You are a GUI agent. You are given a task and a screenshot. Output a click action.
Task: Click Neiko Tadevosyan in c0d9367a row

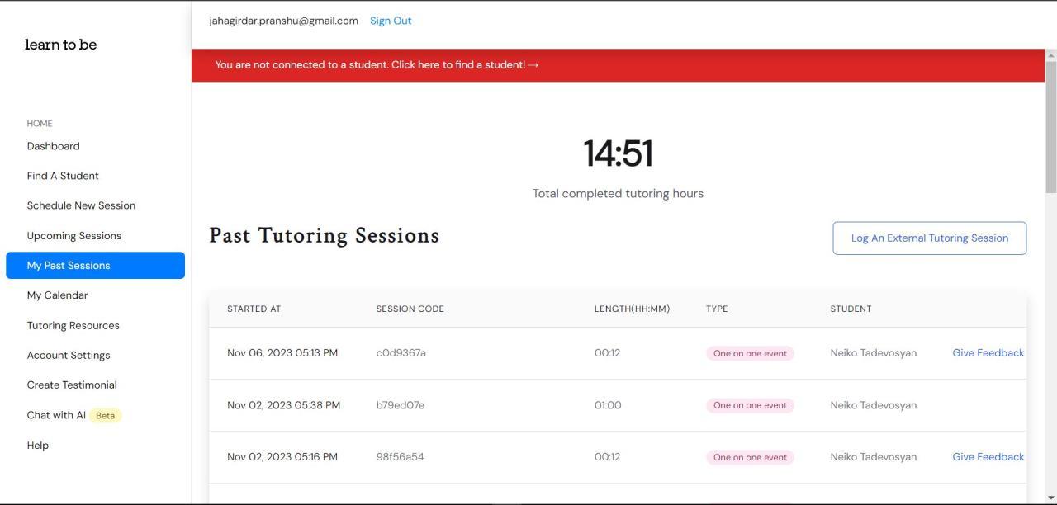(x=873, y=352)
